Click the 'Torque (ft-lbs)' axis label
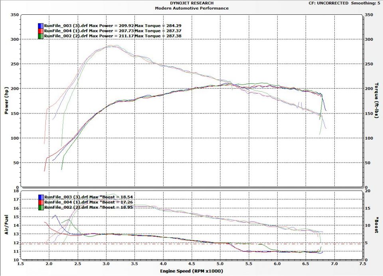 376,101
